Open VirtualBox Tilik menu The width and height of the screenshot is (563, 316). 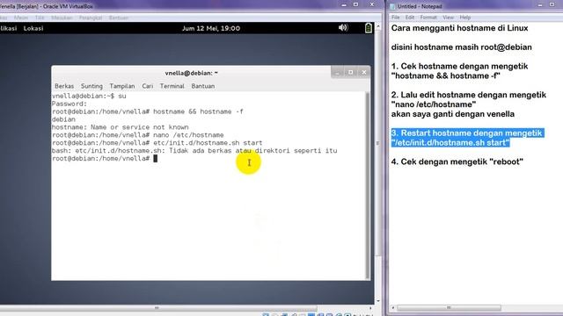(x=40, y=18)
